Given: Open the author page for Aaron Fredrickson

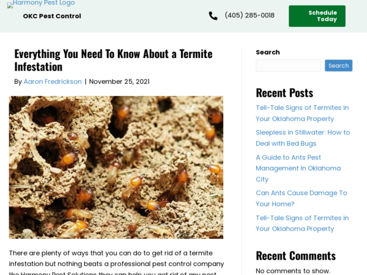Looking at the screenshot, I should pyautogui.click(x=53, y=82).
